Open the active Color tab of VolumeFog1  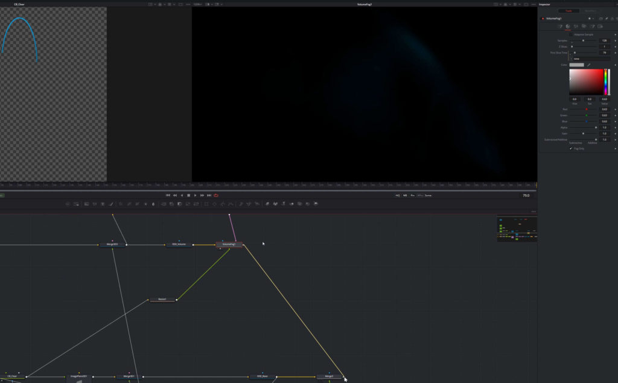coord(568,27)
